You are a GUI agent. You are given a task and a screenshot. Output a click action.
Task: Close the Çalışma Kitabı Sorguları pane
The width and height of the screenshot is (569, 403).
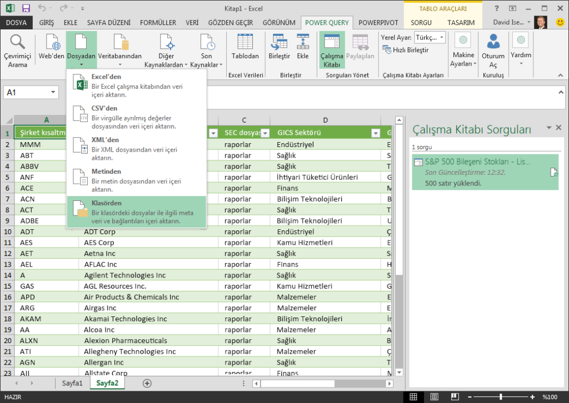click(559, 127)
